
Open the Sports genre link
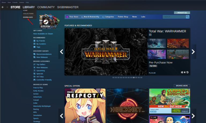[36, 118]
